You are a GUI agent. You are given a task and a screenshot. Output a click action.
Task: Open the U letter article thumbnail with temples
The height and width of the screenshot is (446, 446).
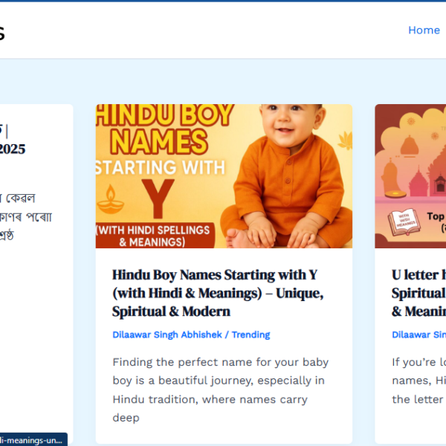(410, 176)
